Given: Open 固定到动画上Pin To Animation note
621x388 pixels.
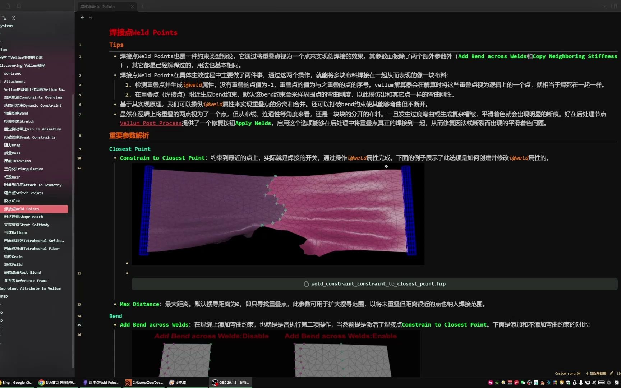Looking at the screenshot, I should (33, 129).
